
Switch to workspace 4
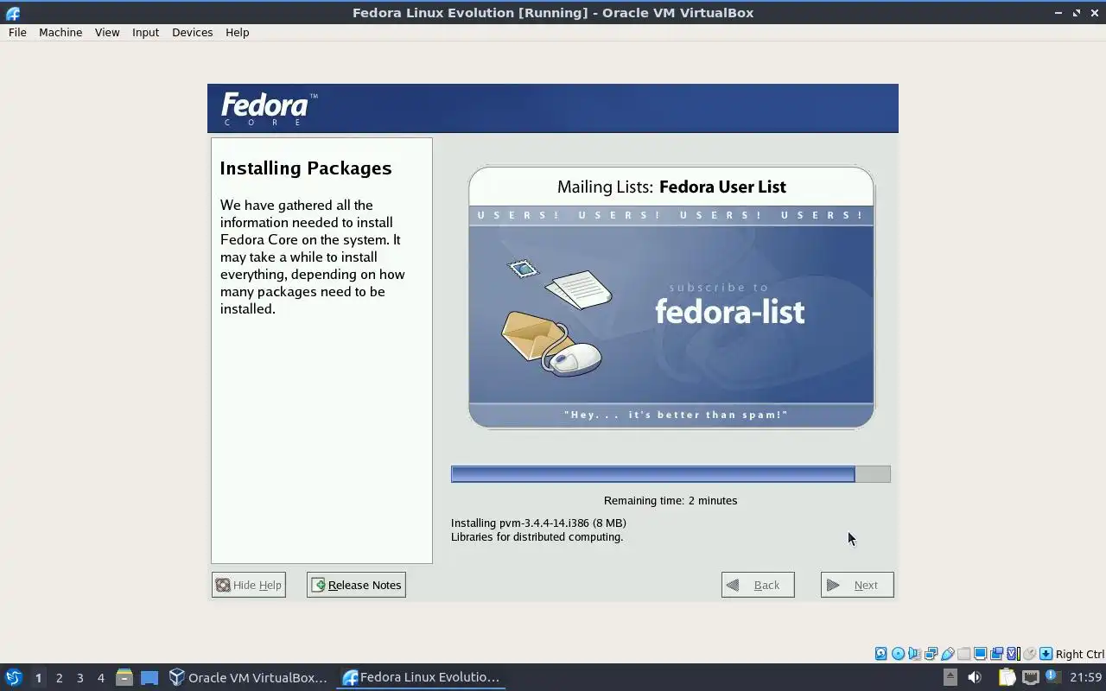tap(100, 678)
